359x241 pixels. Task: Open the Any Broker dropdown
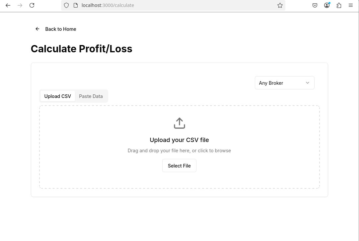[x=284, y=83]
